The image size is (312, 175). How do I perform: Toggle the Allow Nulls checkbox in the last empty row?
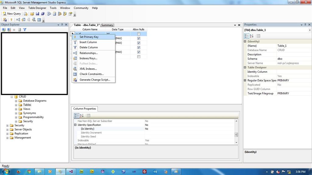coord(139,57)
